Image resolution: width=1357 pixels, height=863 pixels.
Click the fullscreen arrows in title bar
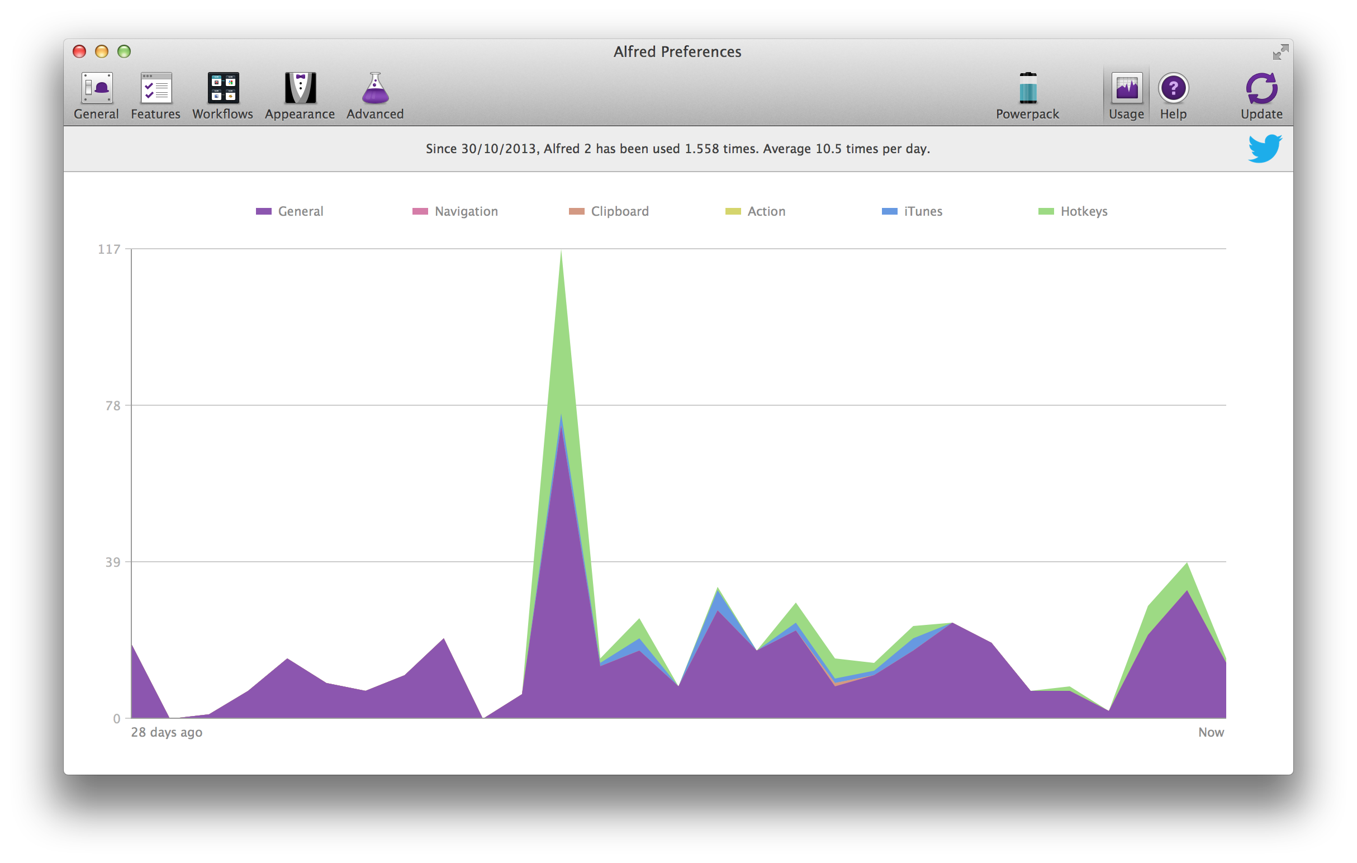(x=1280, y=53)
